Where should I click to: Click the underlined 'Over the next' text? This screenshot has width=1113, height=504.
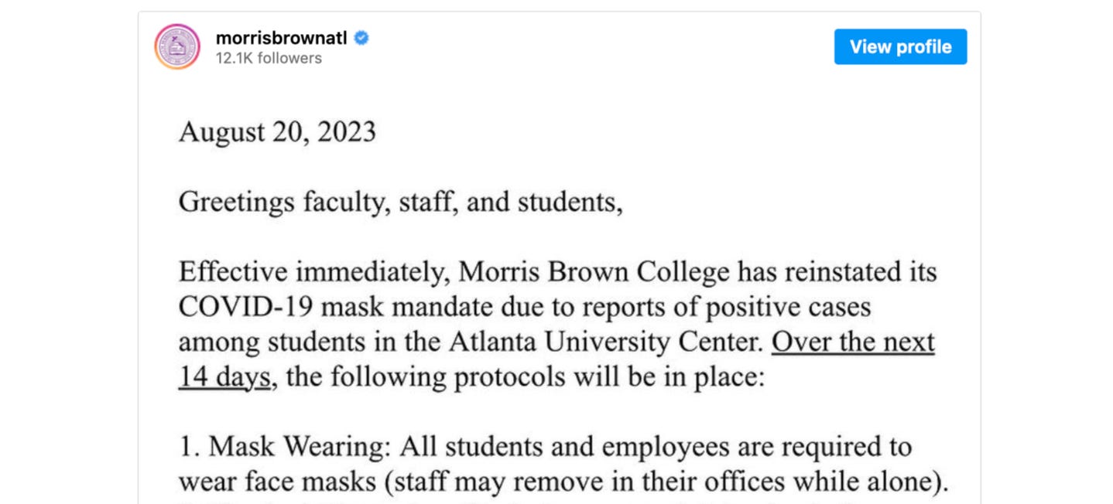[x=853, y=342]
